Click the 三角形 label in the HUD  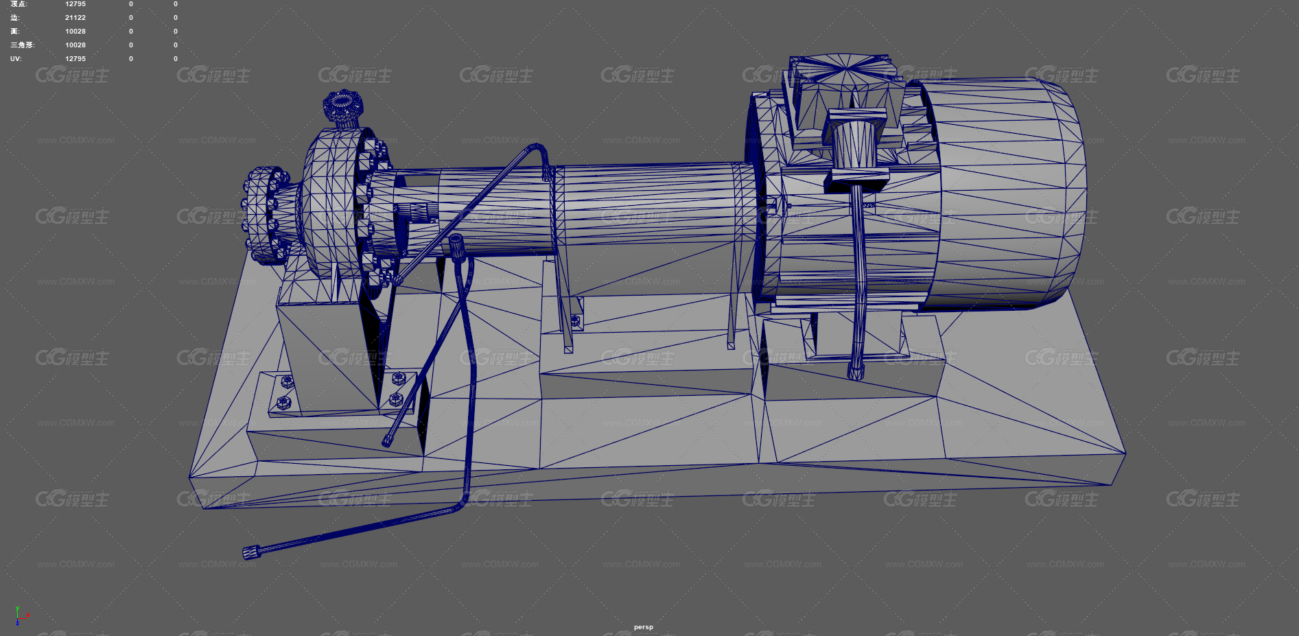(x=23, y=45)
